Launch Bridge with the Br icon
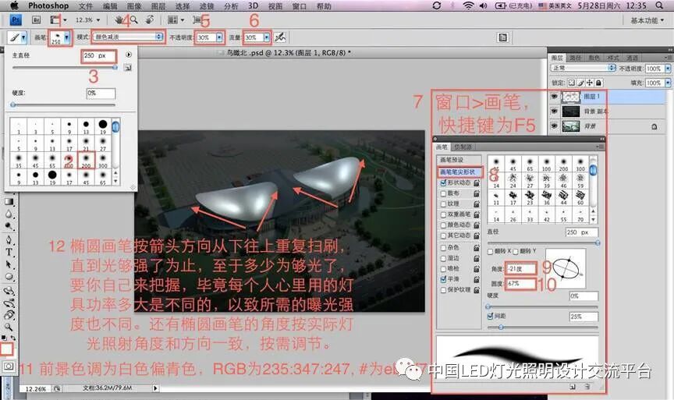Viewport: 674px width, 400px height. coord(36,19)
